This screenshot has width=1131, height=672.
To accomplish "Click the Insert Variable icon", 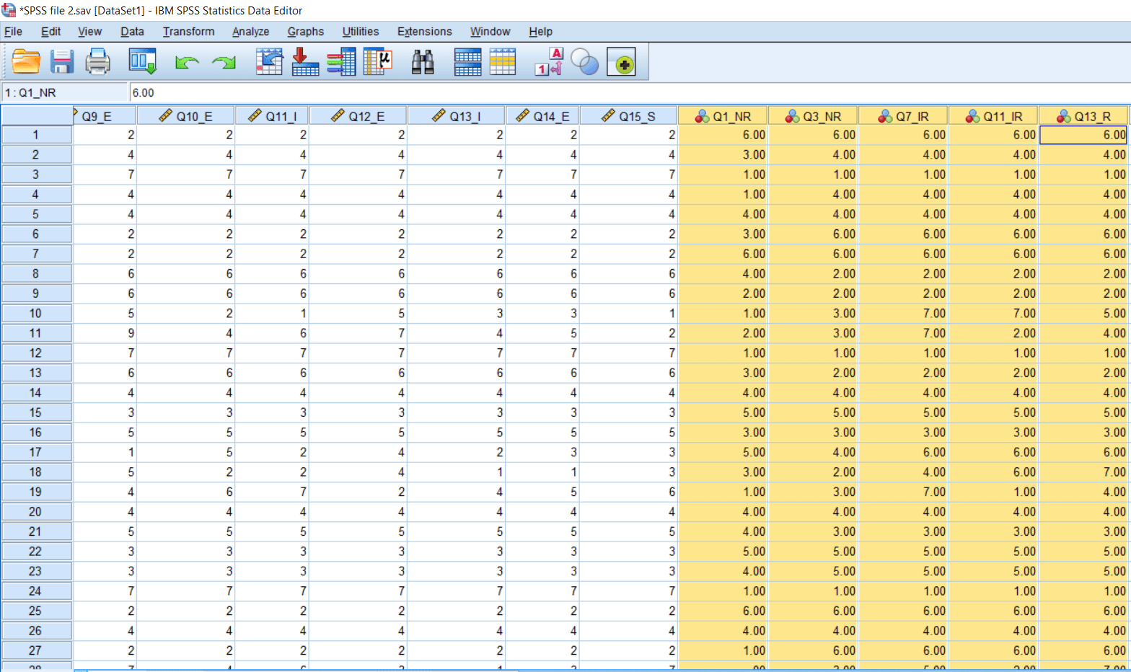I will point(503,62).
